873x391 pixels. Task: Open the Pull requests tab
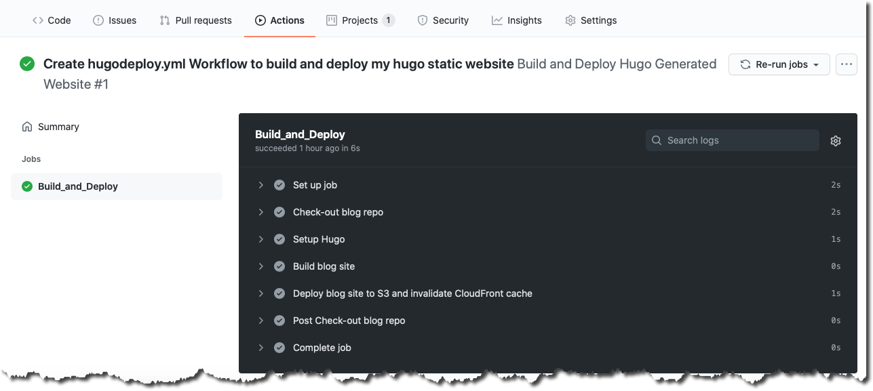(195, 20)
